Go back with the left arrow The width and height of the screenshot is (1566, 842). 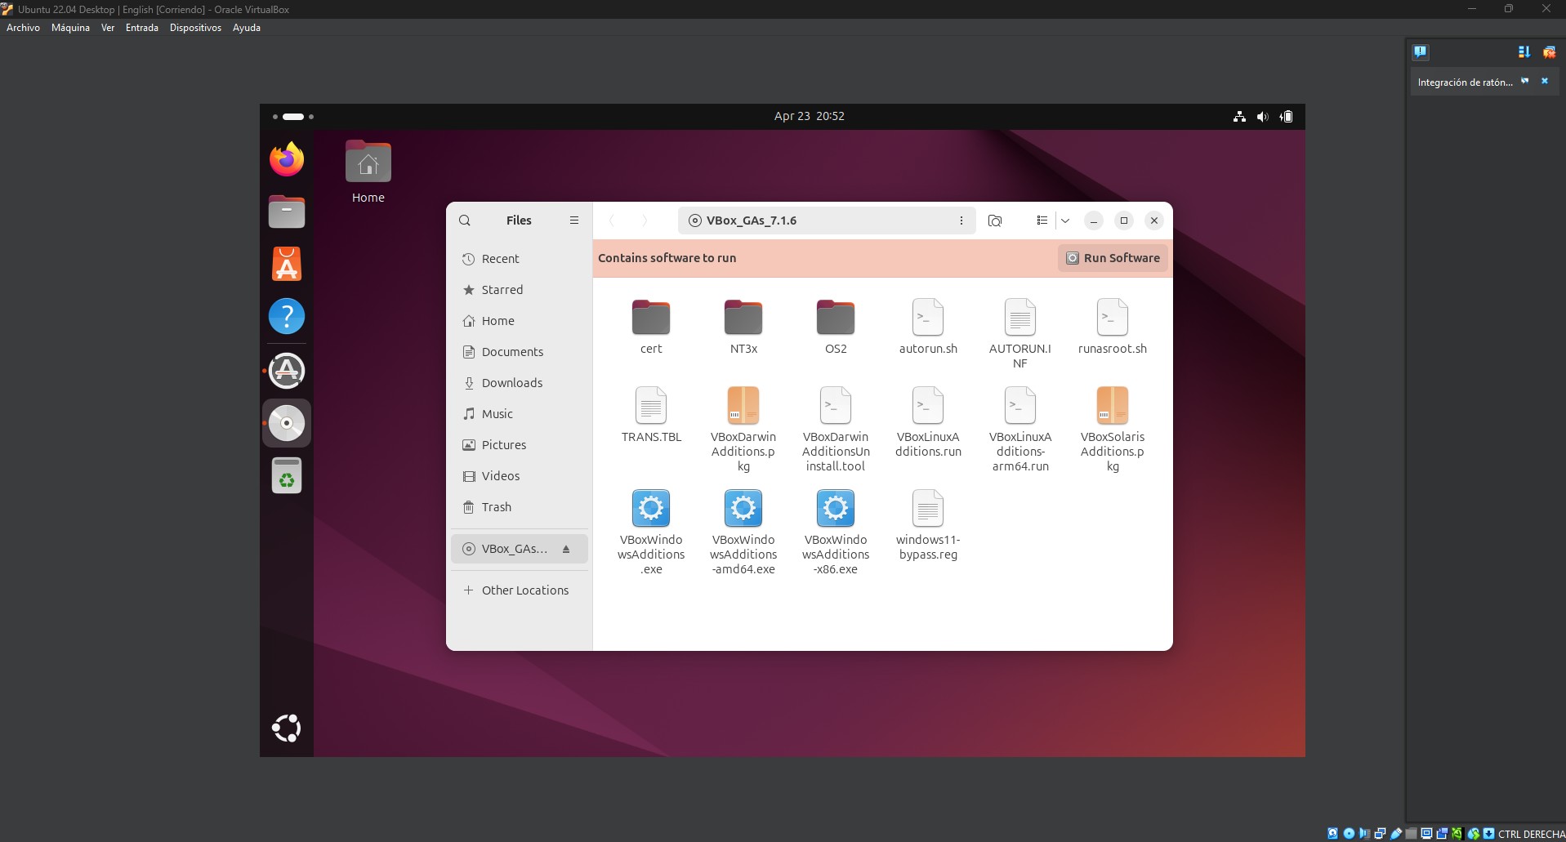click(612, 221)
